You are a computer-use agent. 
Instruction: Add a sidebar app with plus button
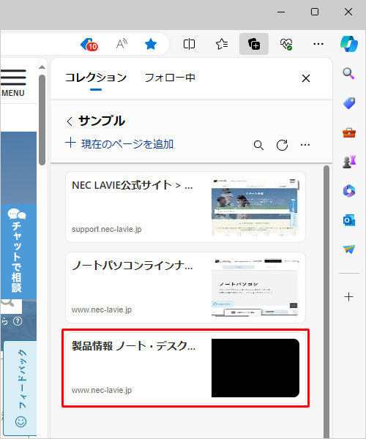click(349, 297)
